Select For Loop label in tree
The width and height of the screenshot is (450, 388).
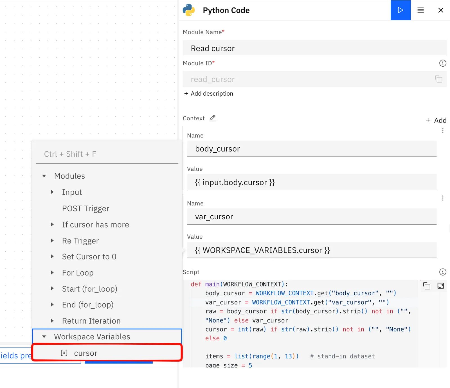point(78,273)
